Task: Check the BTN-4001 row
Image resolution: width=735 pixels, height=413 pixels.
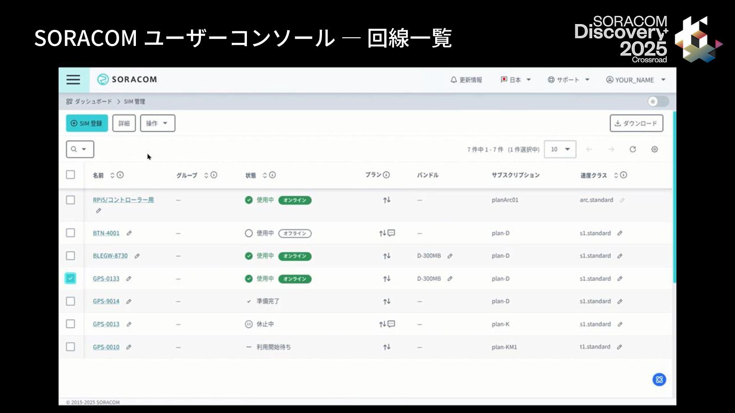Action: [70, 233]
